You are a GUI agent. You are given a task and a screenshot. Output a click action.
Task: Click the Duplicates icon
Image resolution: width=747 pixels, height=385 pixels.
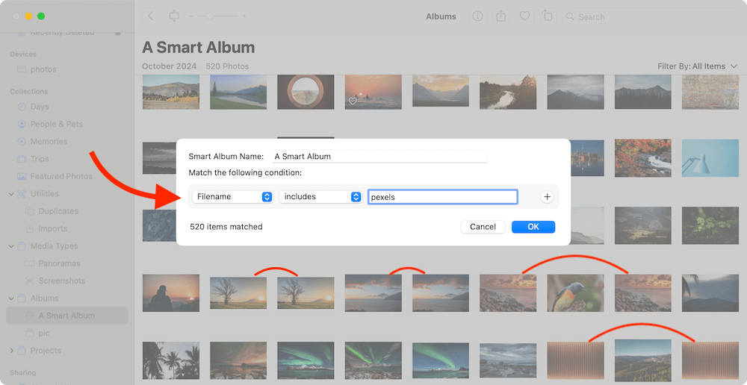point(30,211)
